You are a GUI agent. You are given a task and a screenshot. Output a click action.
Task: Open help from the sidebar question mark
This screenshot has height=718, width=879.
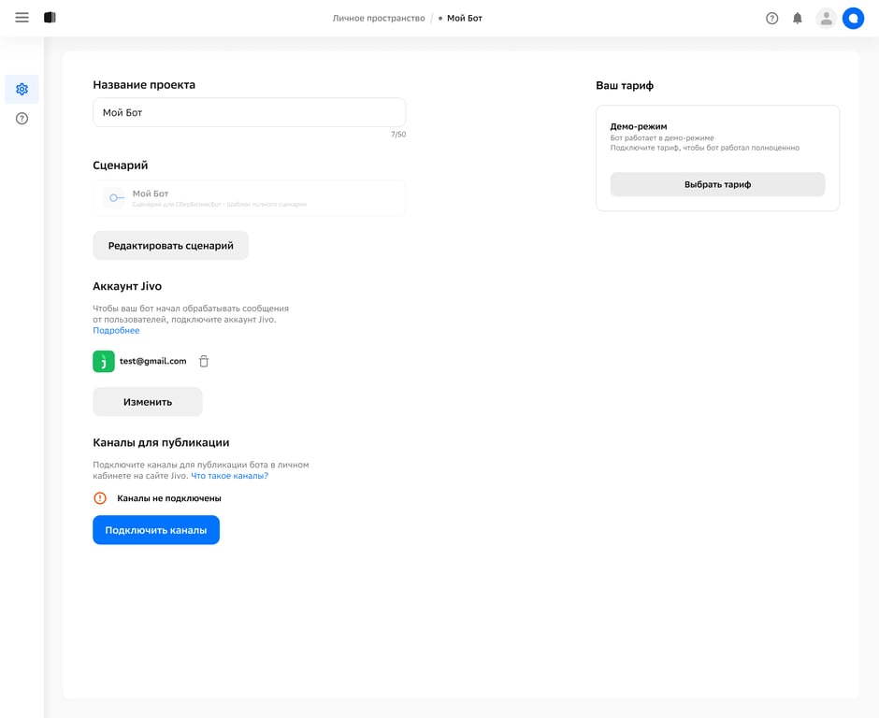click(x=22, y=118)
